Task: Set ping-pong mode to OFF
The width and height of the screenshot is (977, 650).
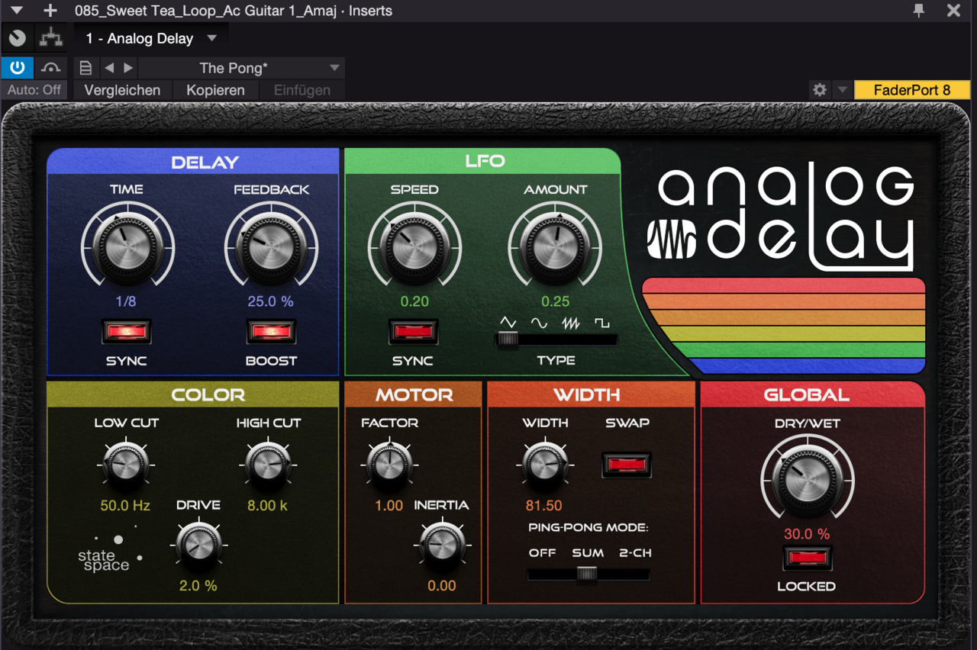Action: coord(543,552)
